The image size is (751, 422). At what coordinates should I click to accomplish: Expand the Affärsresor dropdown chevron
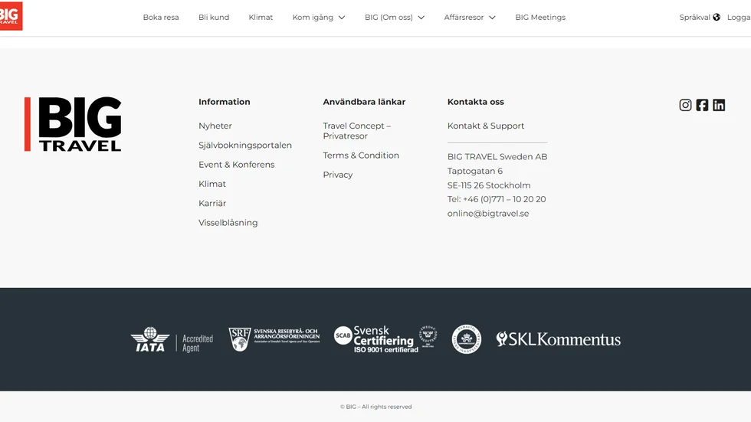[492, 18]
